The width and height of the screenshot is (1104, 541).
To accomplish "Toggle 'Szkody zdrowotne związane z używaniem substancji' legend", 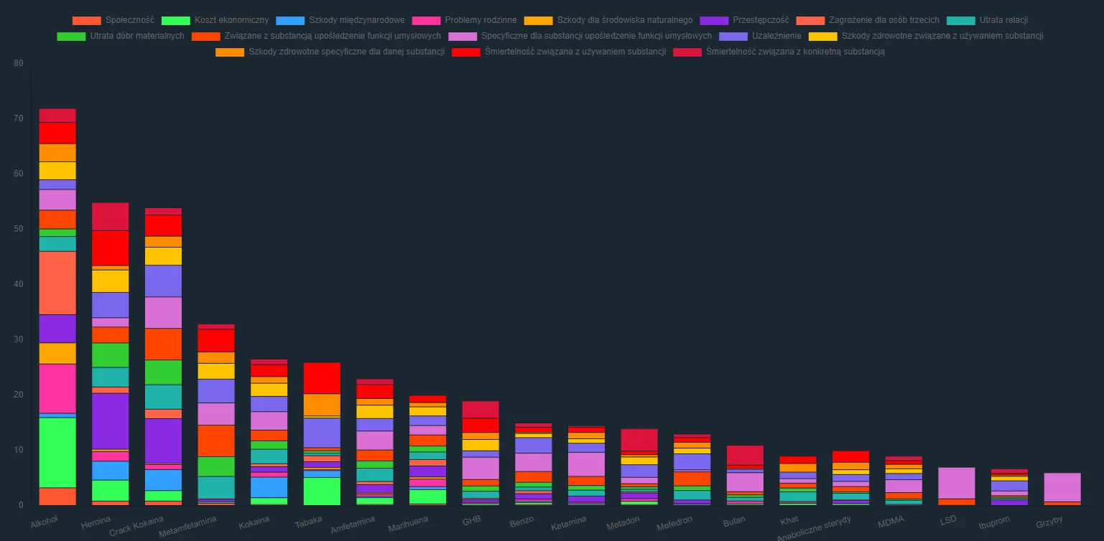I will tap(926, 36).
